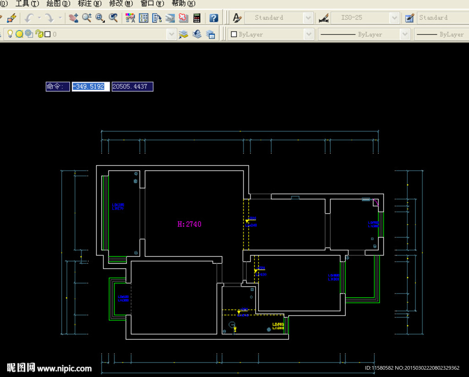Click the Zoom Previous icon
The height and width of the screenshot is (377, 469).
coord(113,18)
